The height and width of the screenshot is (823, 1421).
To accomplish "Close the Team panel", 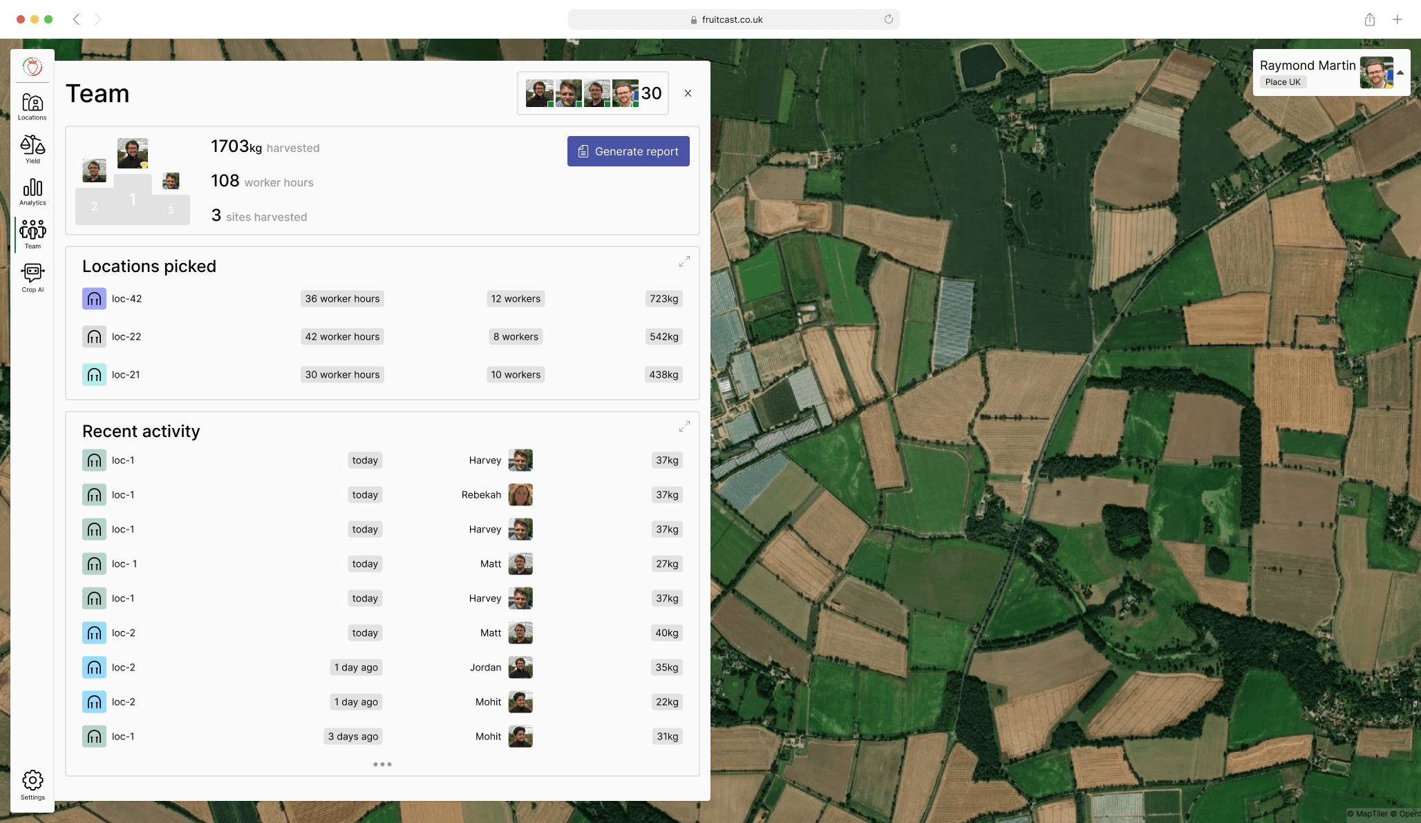I will 688,93.
